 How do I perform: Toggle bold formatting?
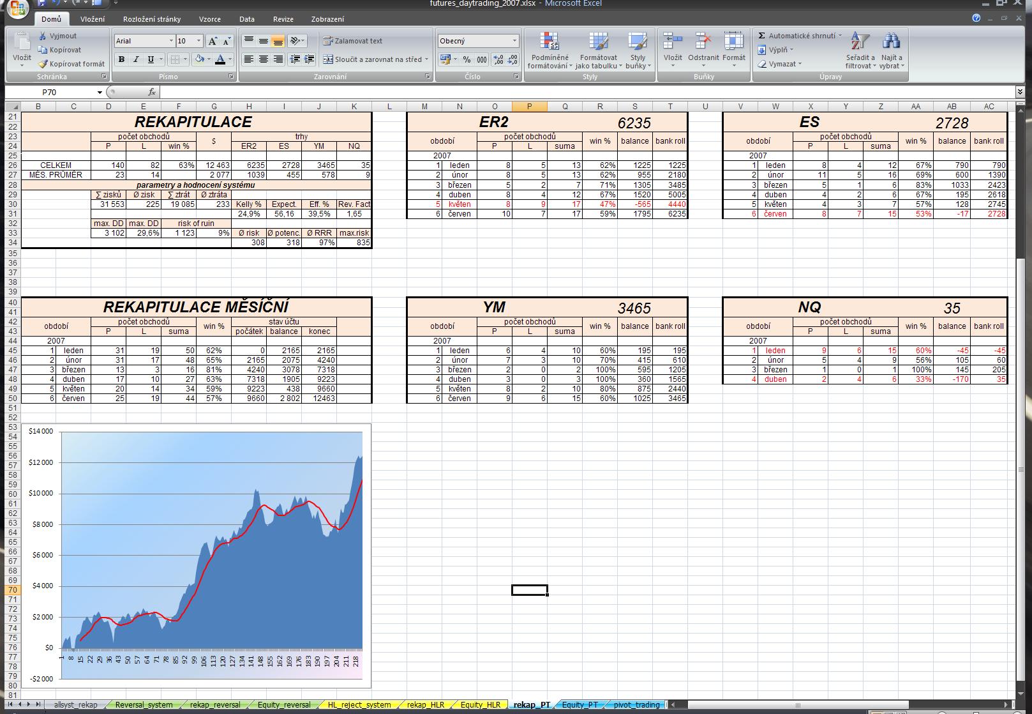[121, 59]
